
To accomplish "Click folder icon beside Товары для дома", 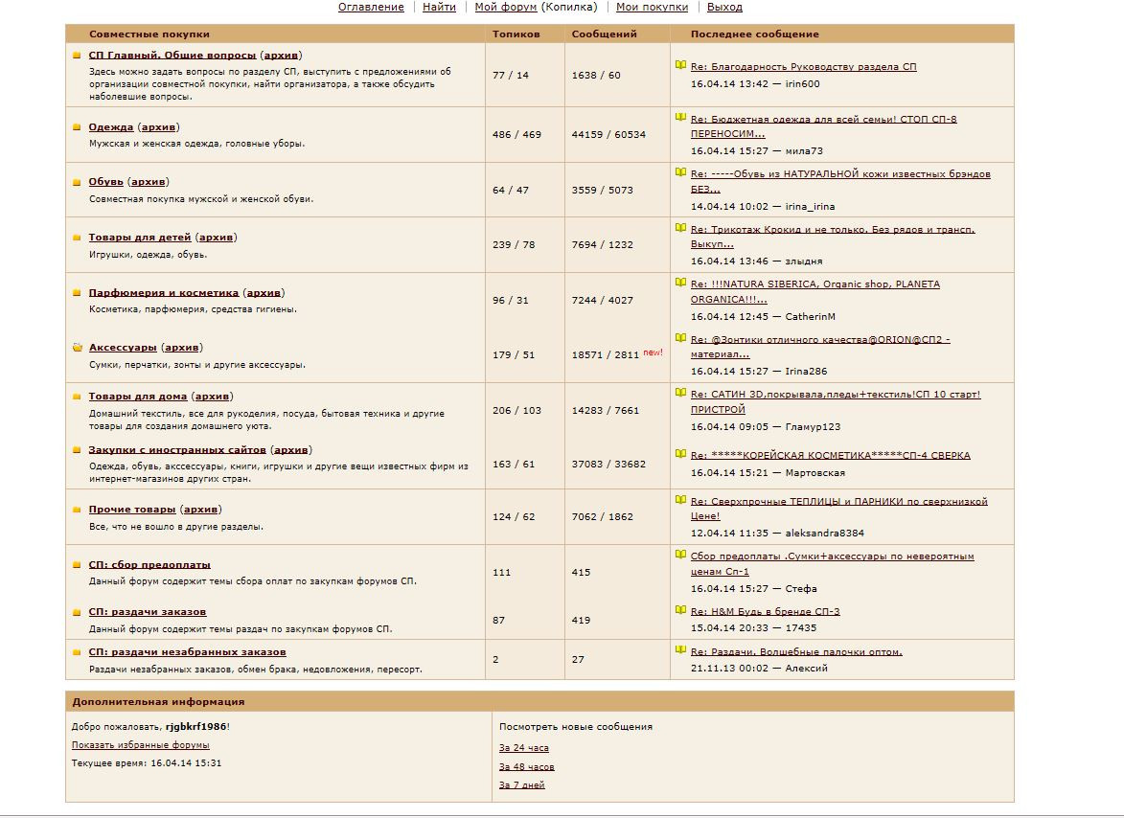I will tap(77, 397).
